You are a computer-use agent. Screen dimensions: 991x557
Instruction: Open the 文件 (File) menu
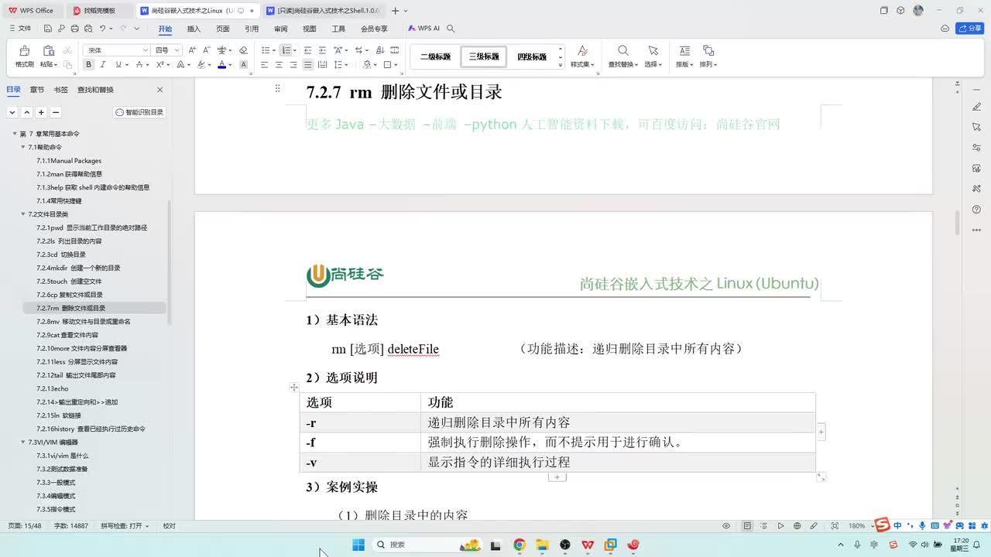tap(20, 29)
